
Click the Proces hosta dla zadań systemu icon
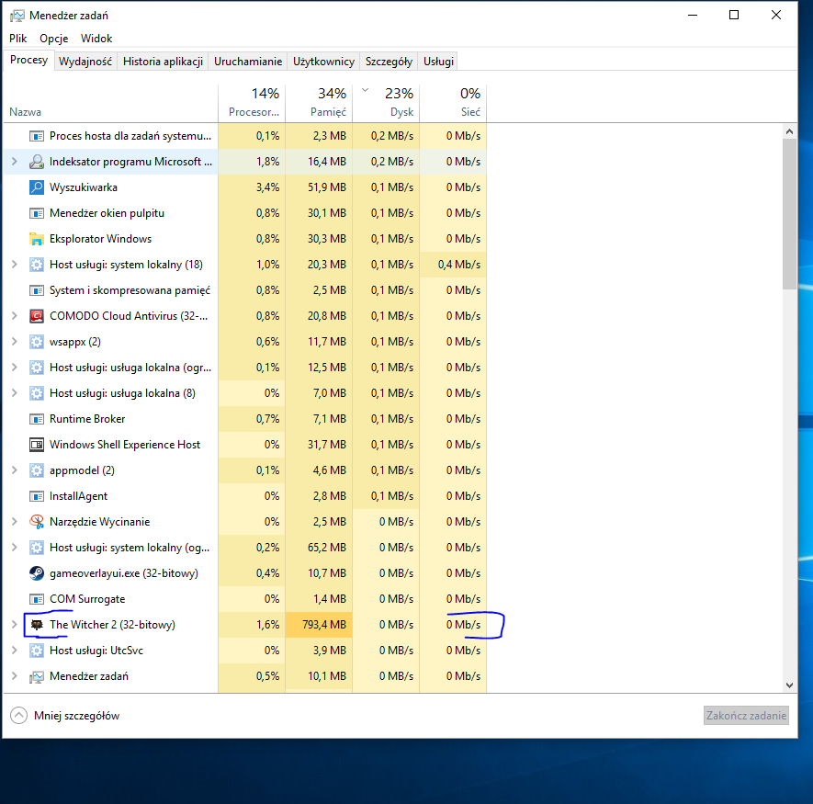click(37, 136)
